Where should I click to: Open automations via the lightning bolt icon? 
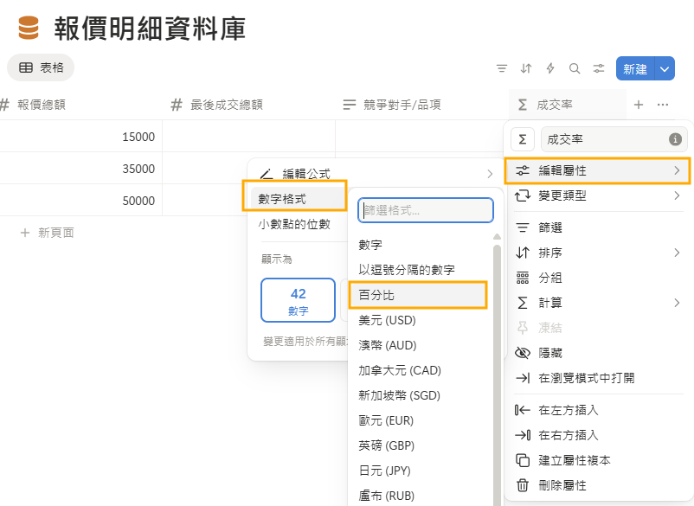550,68
